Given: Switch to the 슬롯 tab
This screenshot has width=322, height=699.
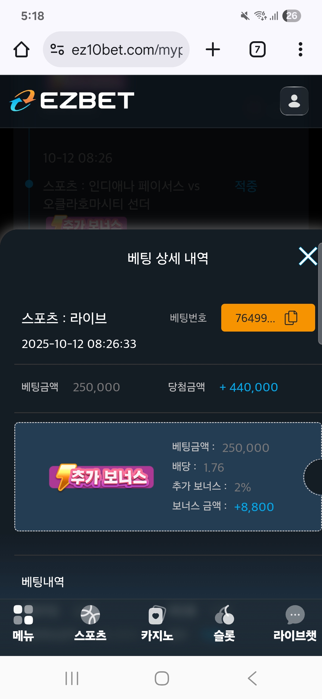Looking at the screenshot, I should pyautogui.click(x=224, y=623).
